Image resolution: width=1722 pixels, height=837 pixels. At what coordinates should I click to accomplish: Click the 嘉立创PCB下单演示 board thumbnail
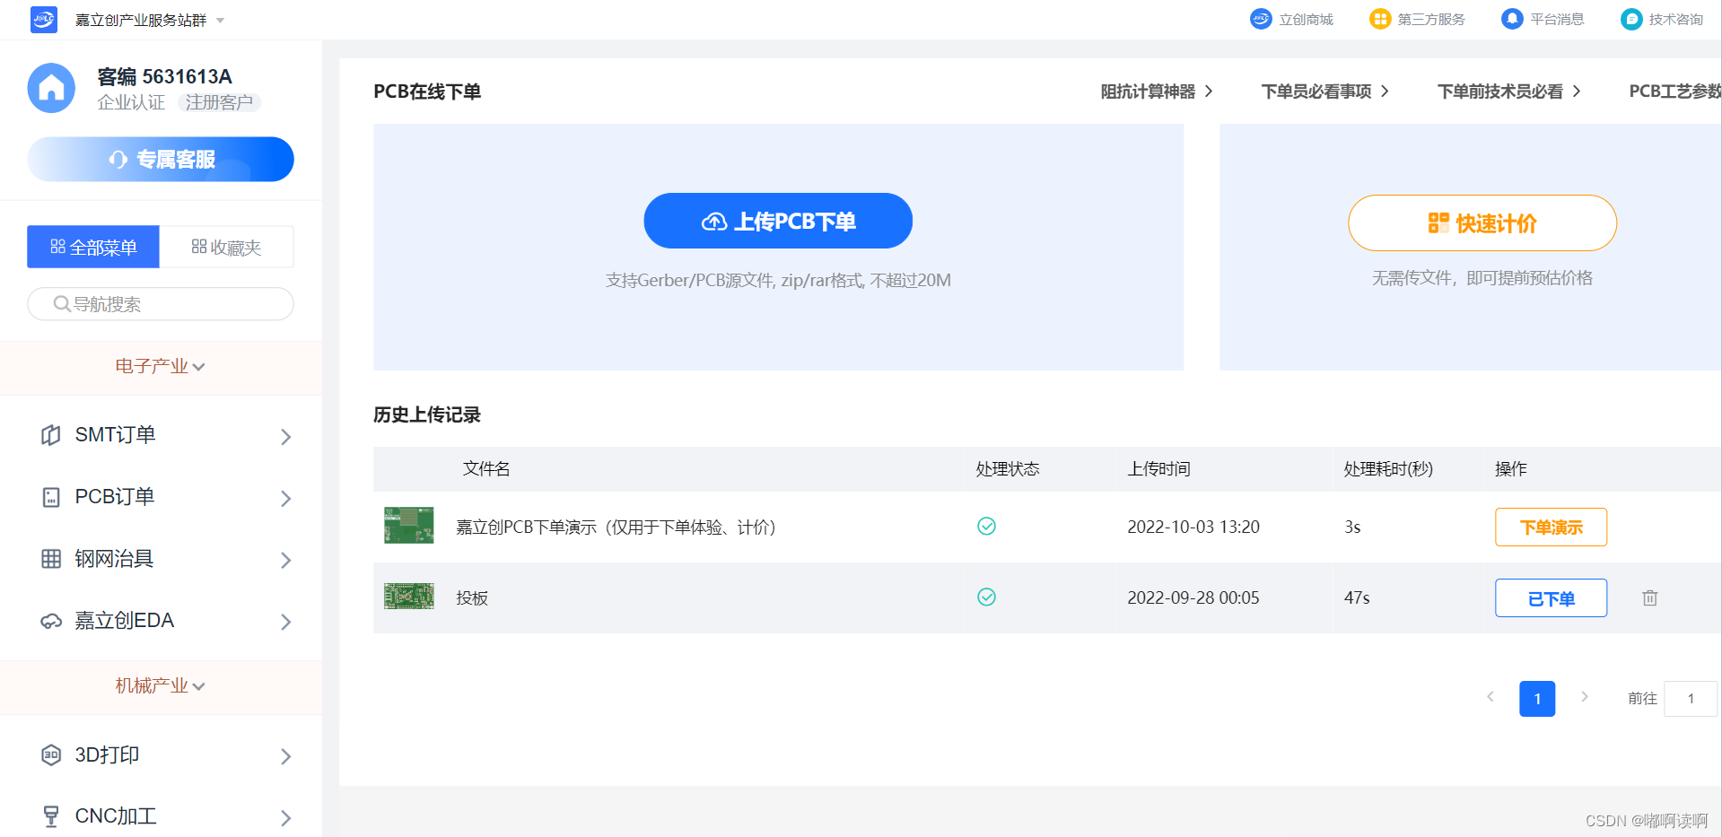pos(409,526)
